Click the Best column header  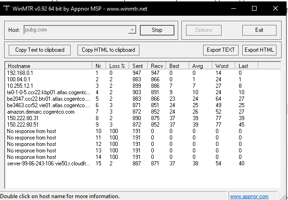click(178, 66)
